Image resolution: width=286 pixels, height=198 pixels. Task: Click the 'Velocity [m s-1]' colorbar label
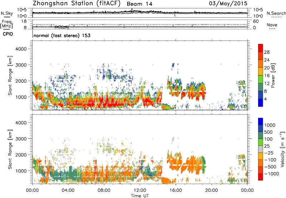point(283,149)
